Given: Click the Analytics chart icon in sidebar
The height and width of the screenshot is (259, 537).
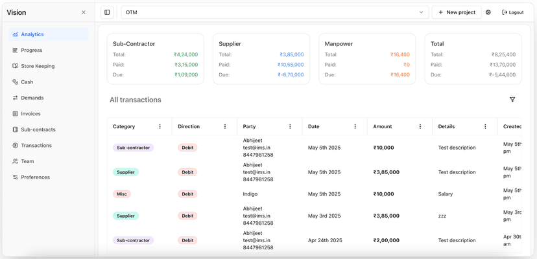Looking at the screenshot, I should tap(15, 34).
